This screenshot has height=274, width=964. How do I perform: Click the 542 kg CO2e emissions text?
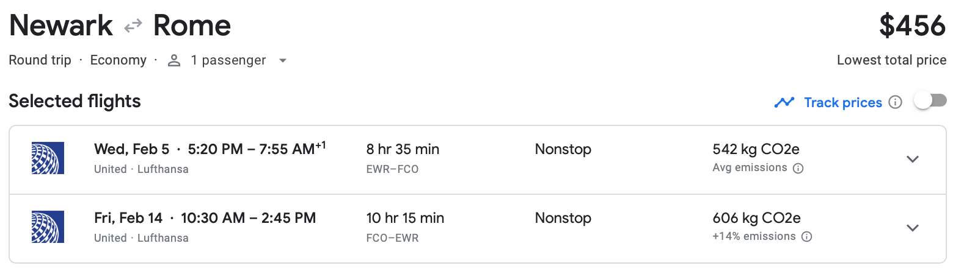(x=755, y=149)
